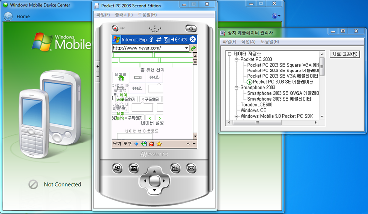Open the Help icon in Device Center
368x214 pixels.
(x=275, y=16)
